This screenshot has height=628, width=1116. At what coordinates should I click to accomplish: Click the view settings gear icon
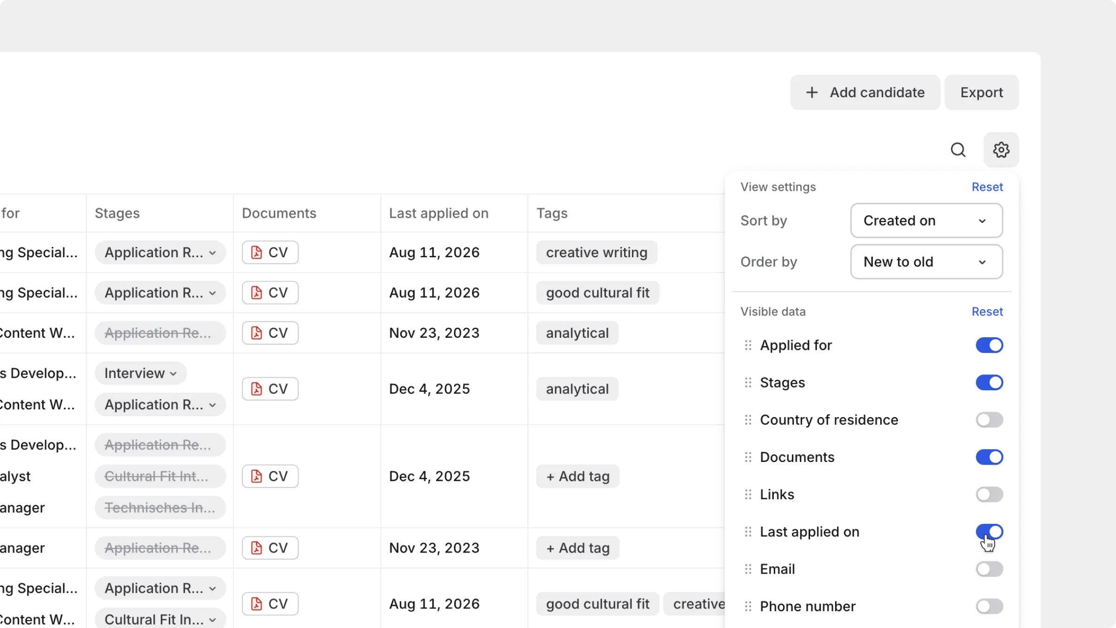1001,150
